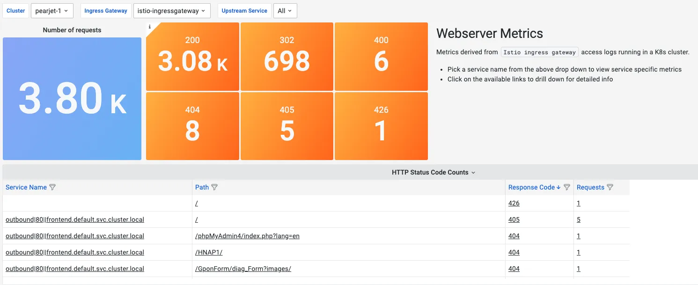The height and width of the screenshot is (285, 698).
Task: Open the 405 response code link
Action: pyautogui.click(x=514, y=219)
